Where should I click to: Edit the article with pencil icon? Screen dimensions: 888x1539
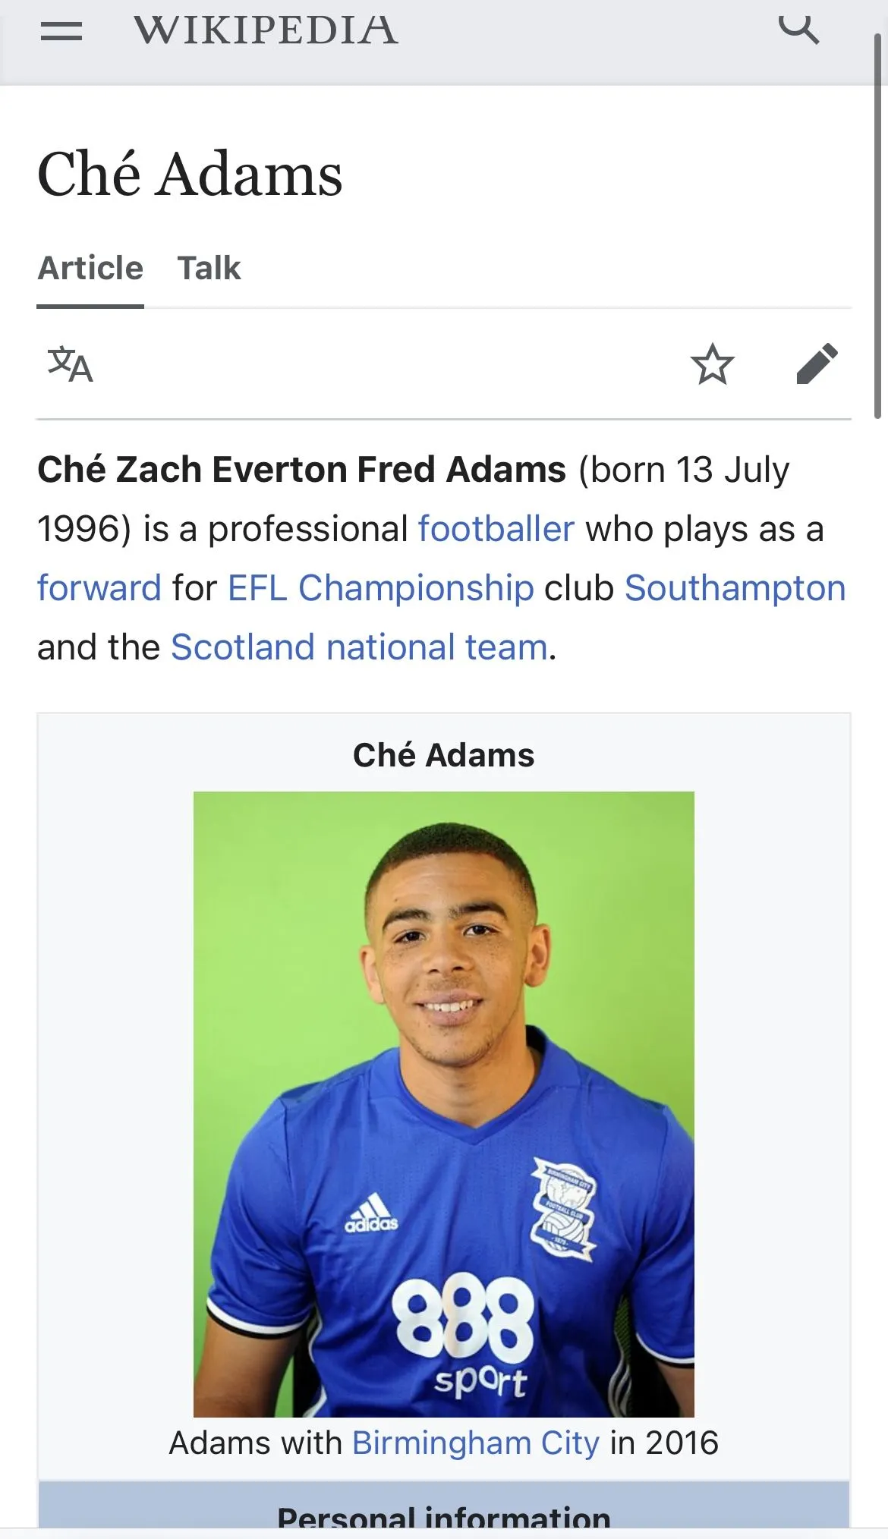tap(817, 364)
